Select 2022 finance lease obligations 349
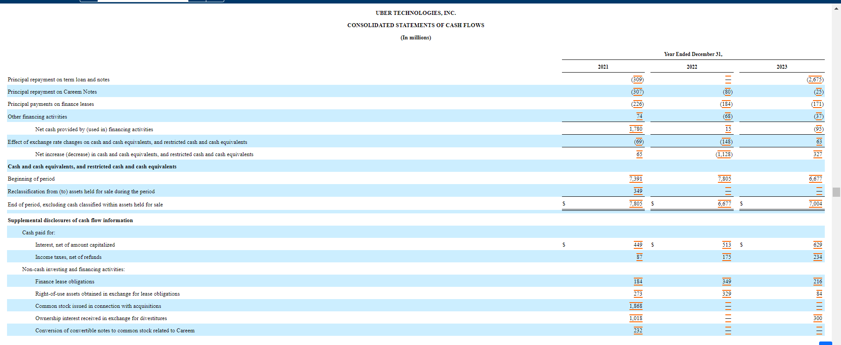This screenshot has width=841, height=345. (x=727, y=282)
